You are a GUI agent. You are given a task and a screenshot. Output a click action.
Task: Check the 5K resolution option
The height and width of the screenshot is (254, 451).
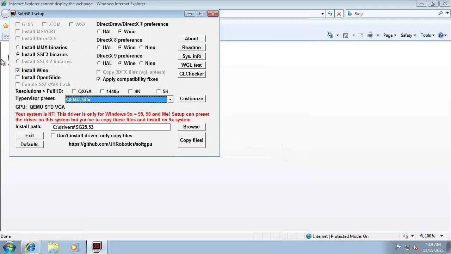(159, 91)
